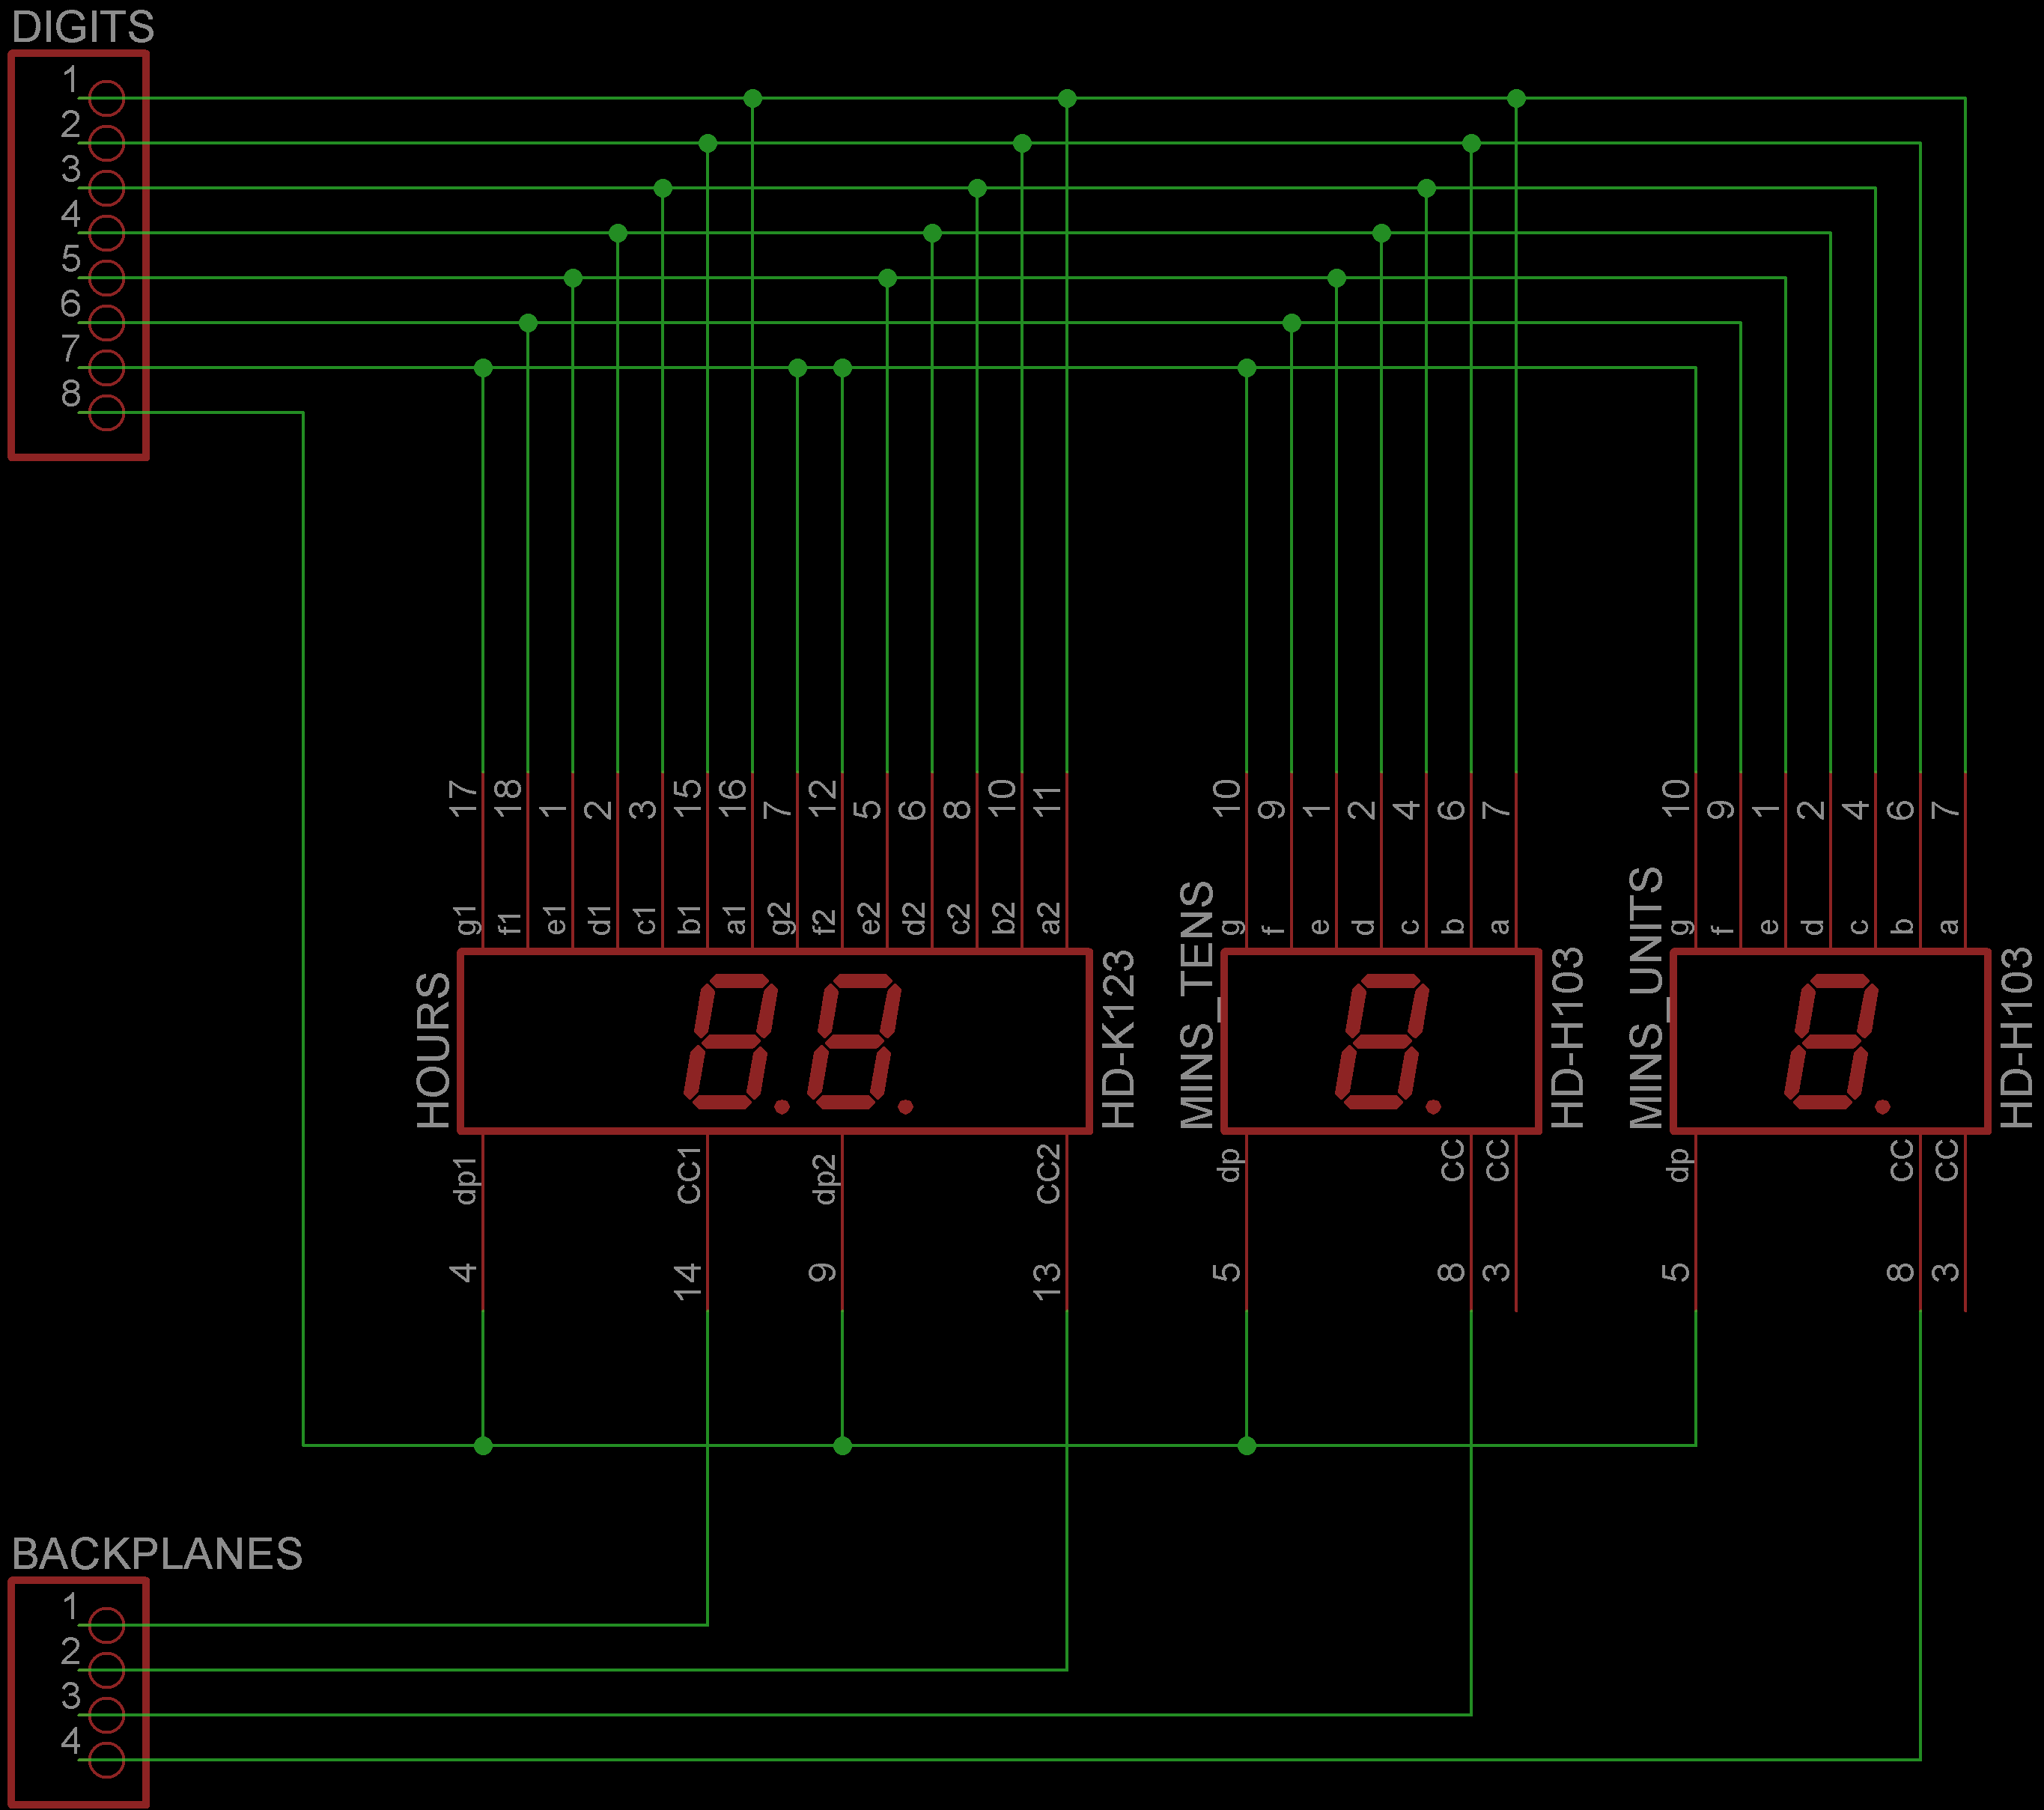Select HD-H103 label beside MINS_TENS display
This screenshot has height=1810, width=2044.
point(1567,1038)
